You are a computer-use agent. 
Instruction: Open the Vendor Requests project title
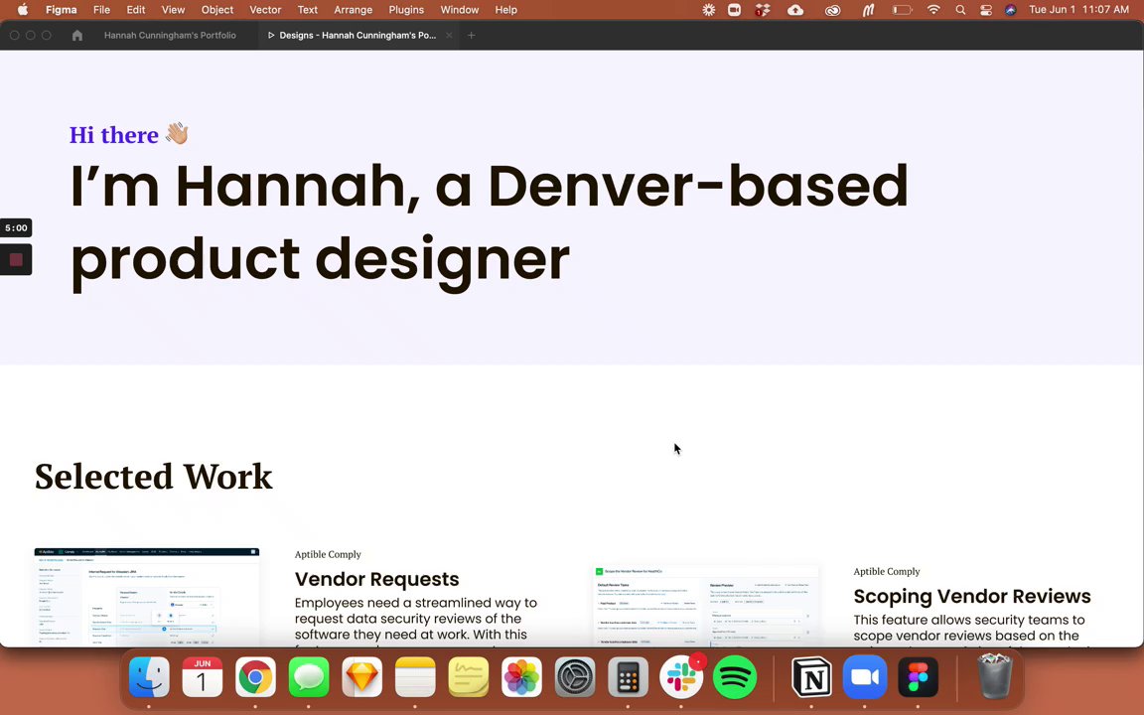tap(376, 579)
